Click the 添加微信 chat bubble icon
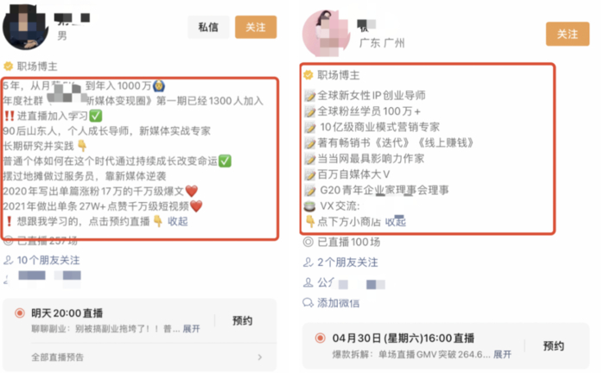The image size is (604, 373). 308,303
